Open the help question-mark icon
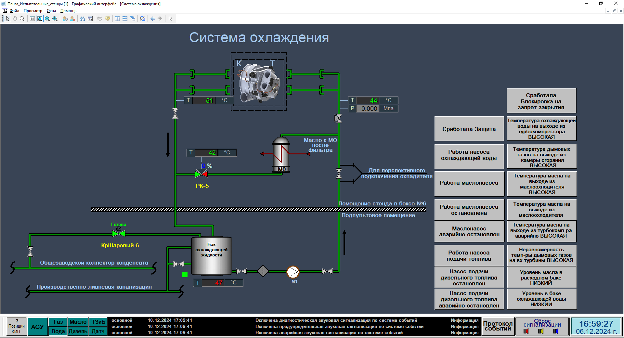Screen dimensions: 624x338 [108, 19]
